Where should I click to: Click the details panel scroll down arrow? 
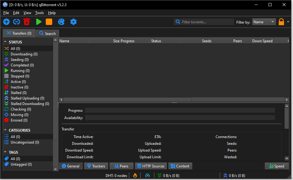point(287,159)
